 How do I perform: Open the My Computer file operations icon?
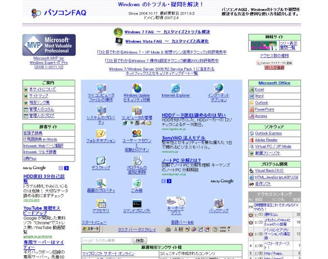point(101,88)
